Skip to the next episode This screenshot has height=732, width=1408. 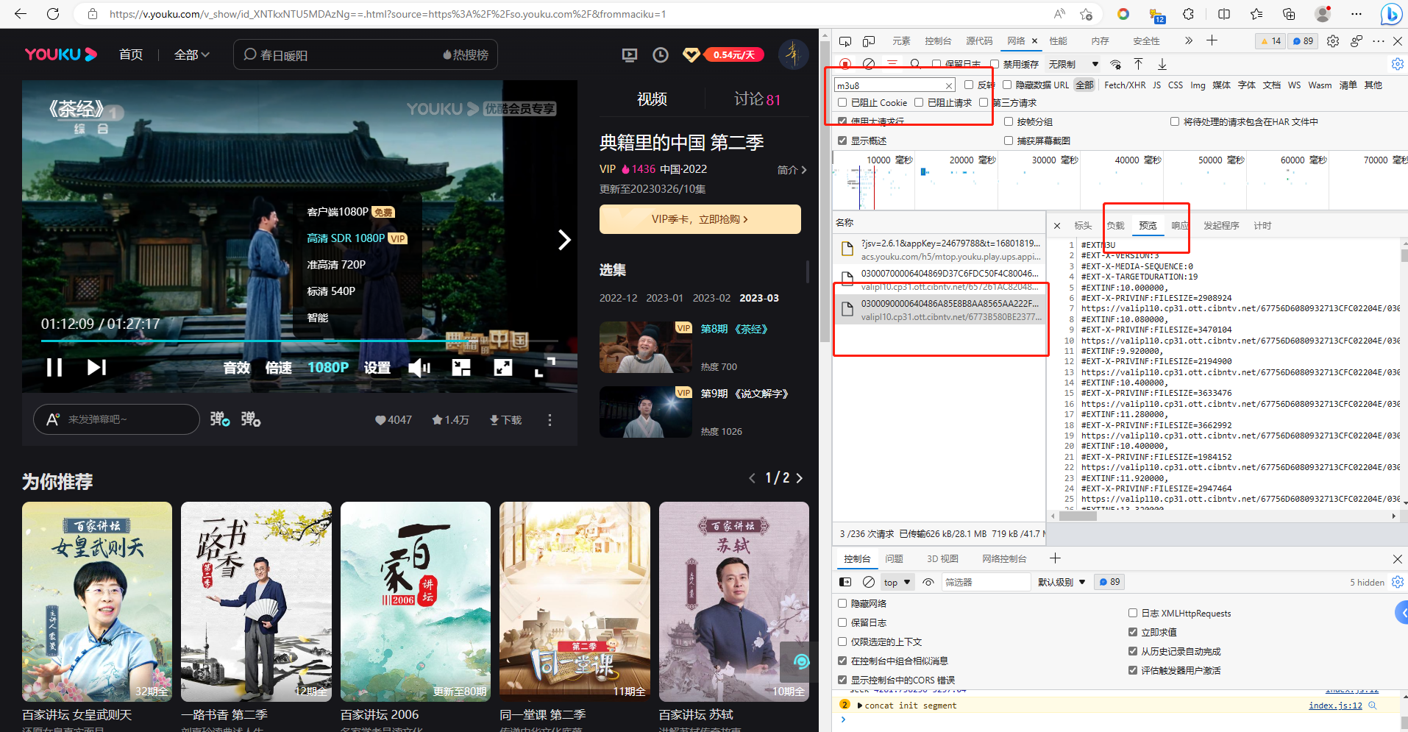tap(97, 367)
